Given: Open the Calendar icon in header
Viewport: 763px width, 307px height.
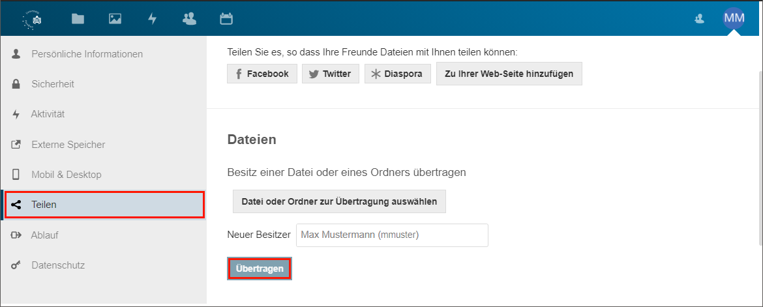Looking at the screenshot, I should pos(226,19).
